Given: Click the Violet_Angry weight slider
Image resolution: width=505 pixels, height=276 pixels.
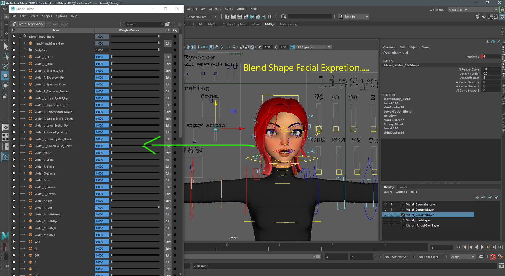Looking at the screenshot, I should pyautogui.click(x=135, y=201).
